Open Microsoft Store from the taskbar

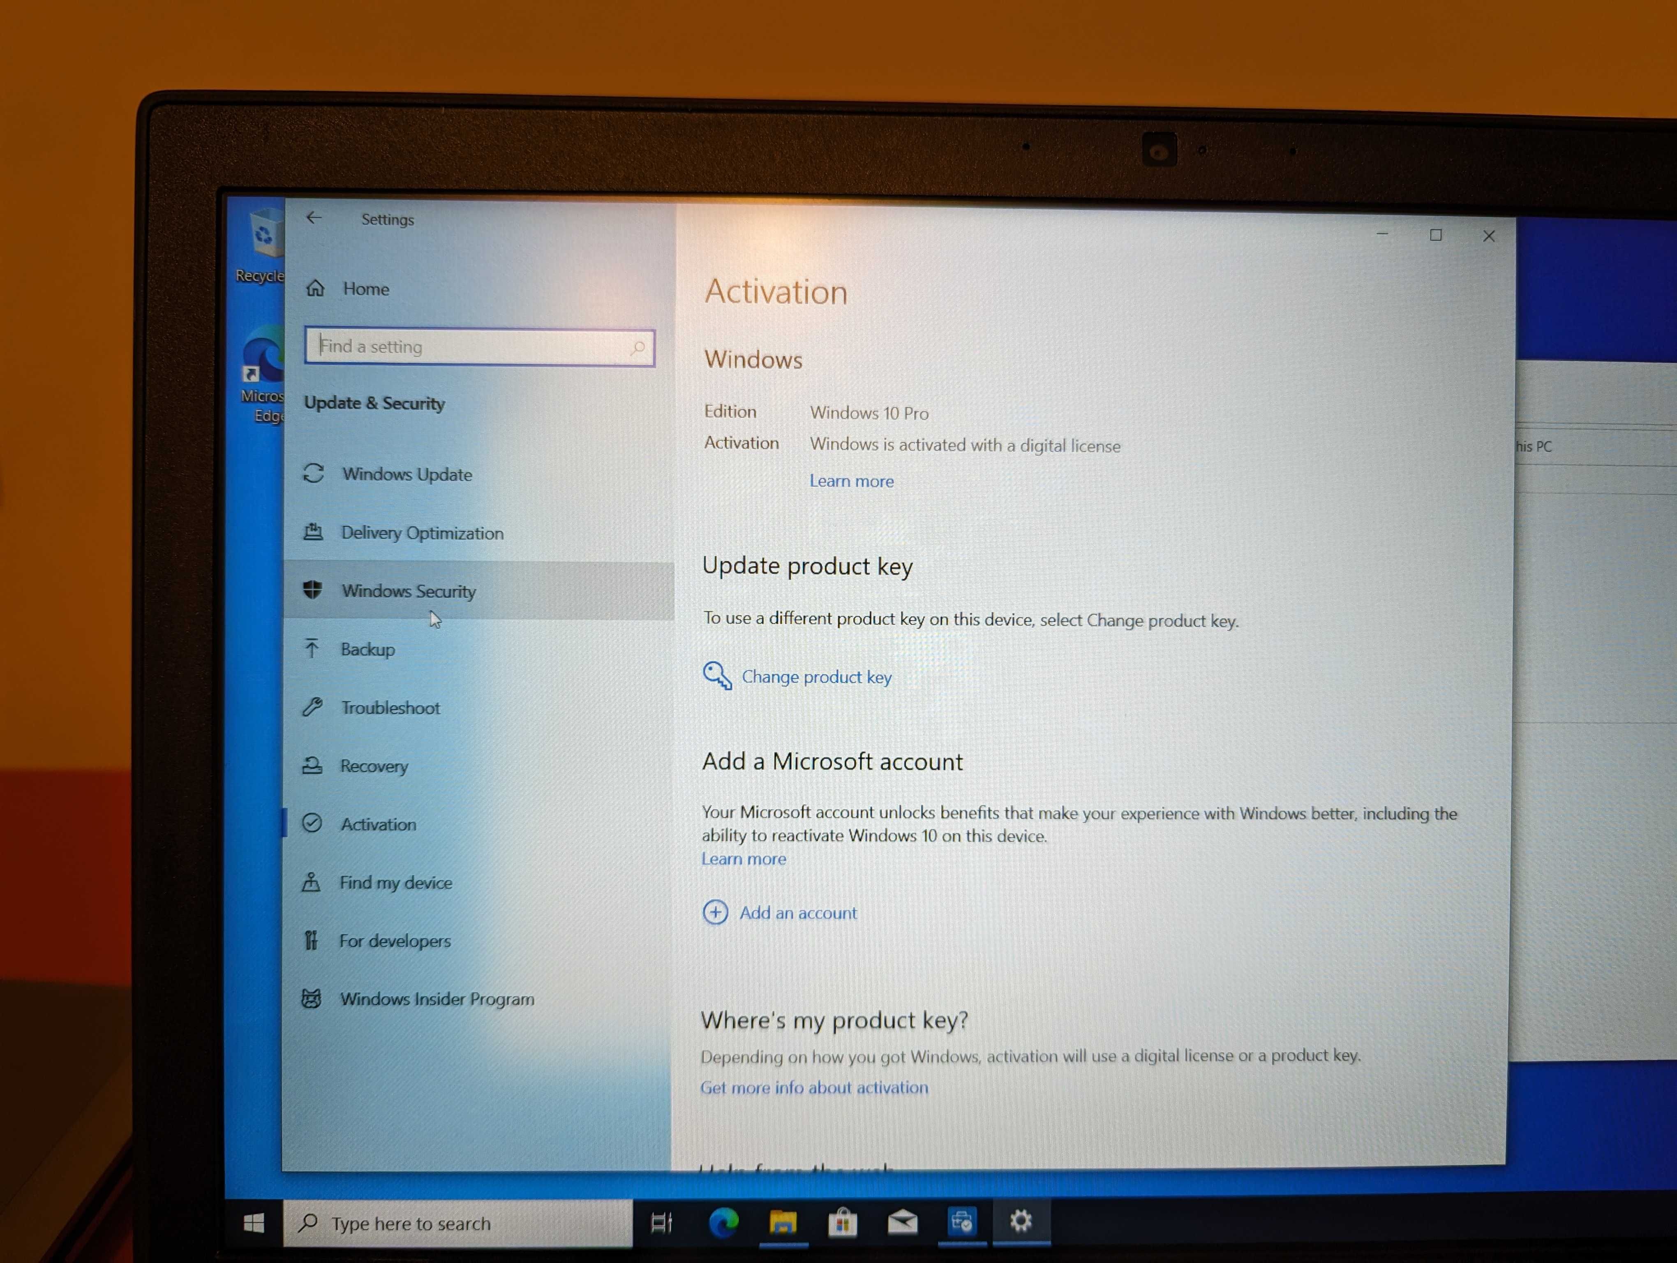[x=842, y=1222]
